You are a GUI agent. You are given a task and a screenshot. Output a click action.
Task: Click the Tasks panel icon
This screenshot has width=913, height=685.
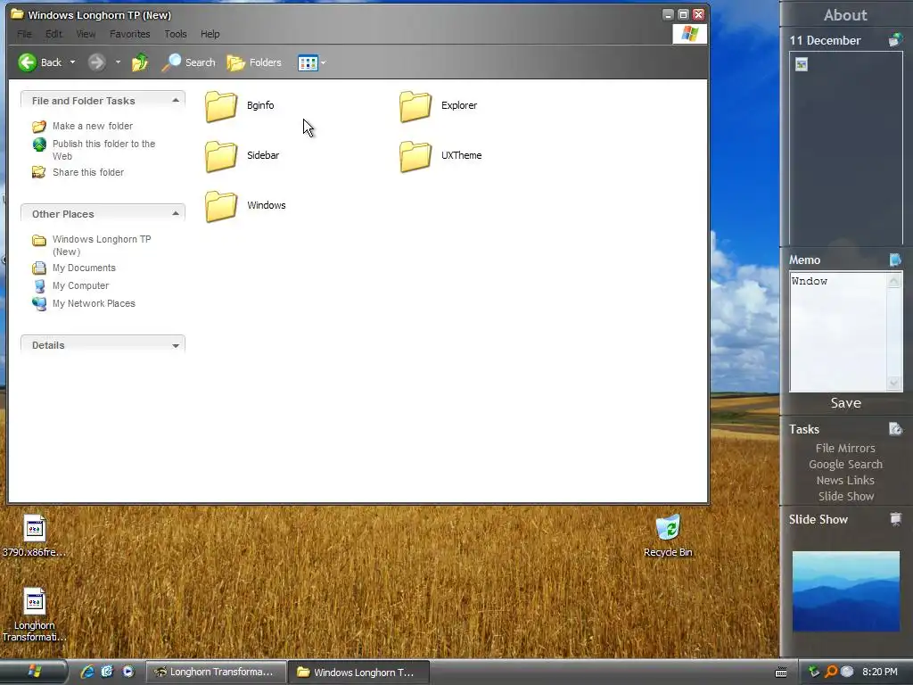(x=895, y=429)
